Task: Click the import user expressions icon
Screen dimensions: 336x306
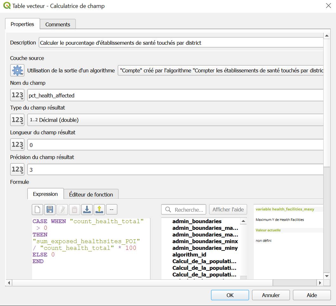Action: point(87,210)
